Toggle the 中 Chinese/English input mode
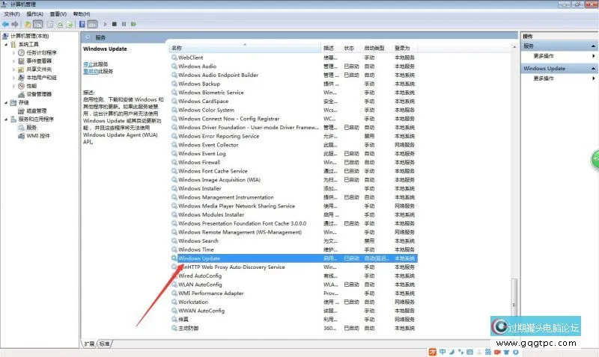The width and height of the screenshot is (599, 357). [443, 352]
